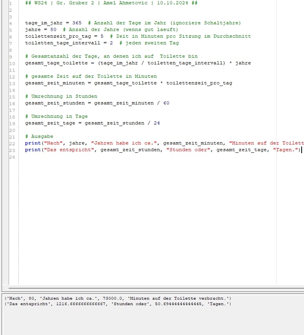The height and width of the screenshot is (335, 304).
Task: Click output value 50.69444444444445 in console
Action: coord(178,304)
